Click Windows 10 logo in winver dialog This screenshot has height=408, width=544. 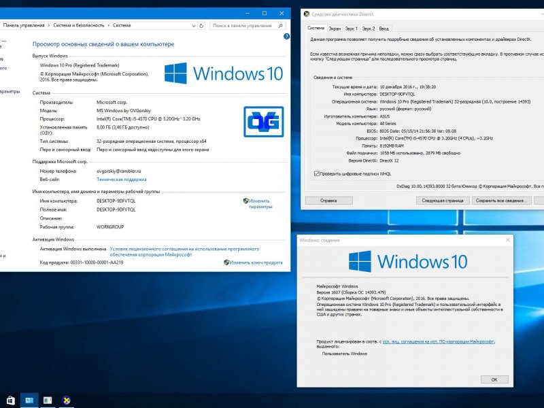[x=408, y=261]
